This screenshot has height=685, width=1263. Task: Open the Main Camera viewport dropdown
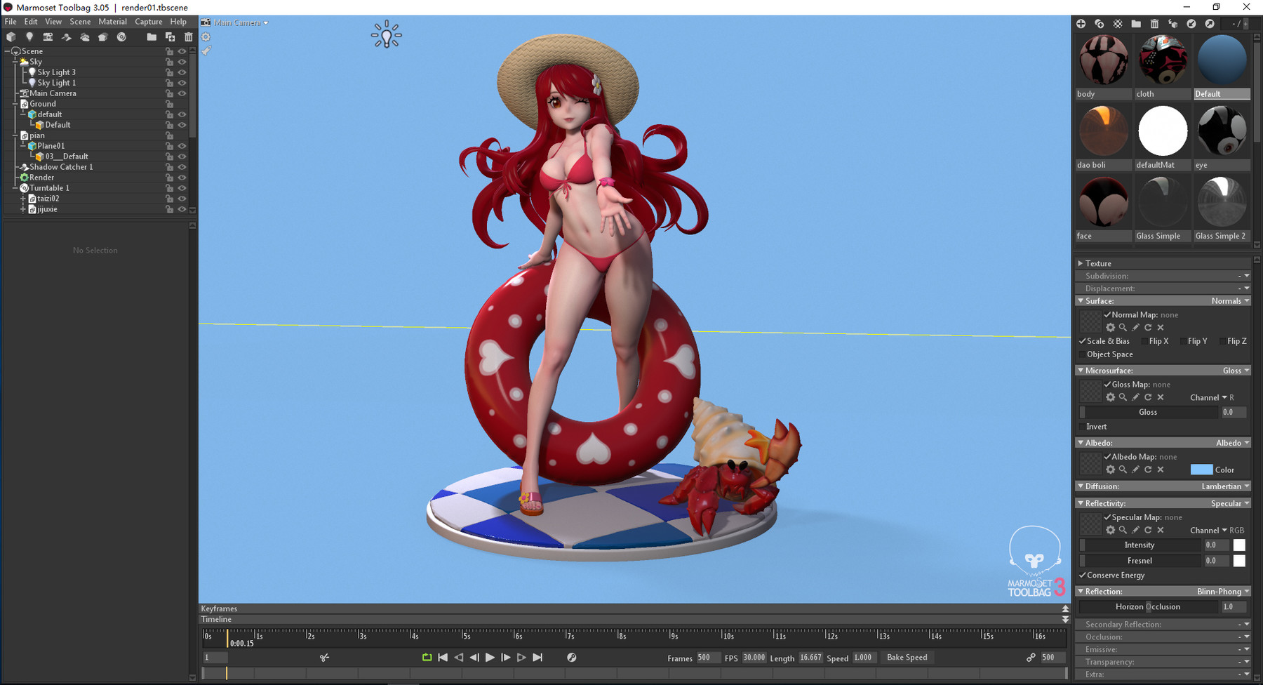coord(241,22)
